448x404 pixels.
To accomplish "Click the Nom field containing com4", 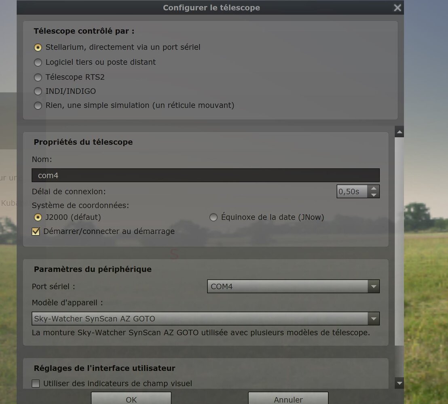I will pyautogui.click(x=205, y=175).
